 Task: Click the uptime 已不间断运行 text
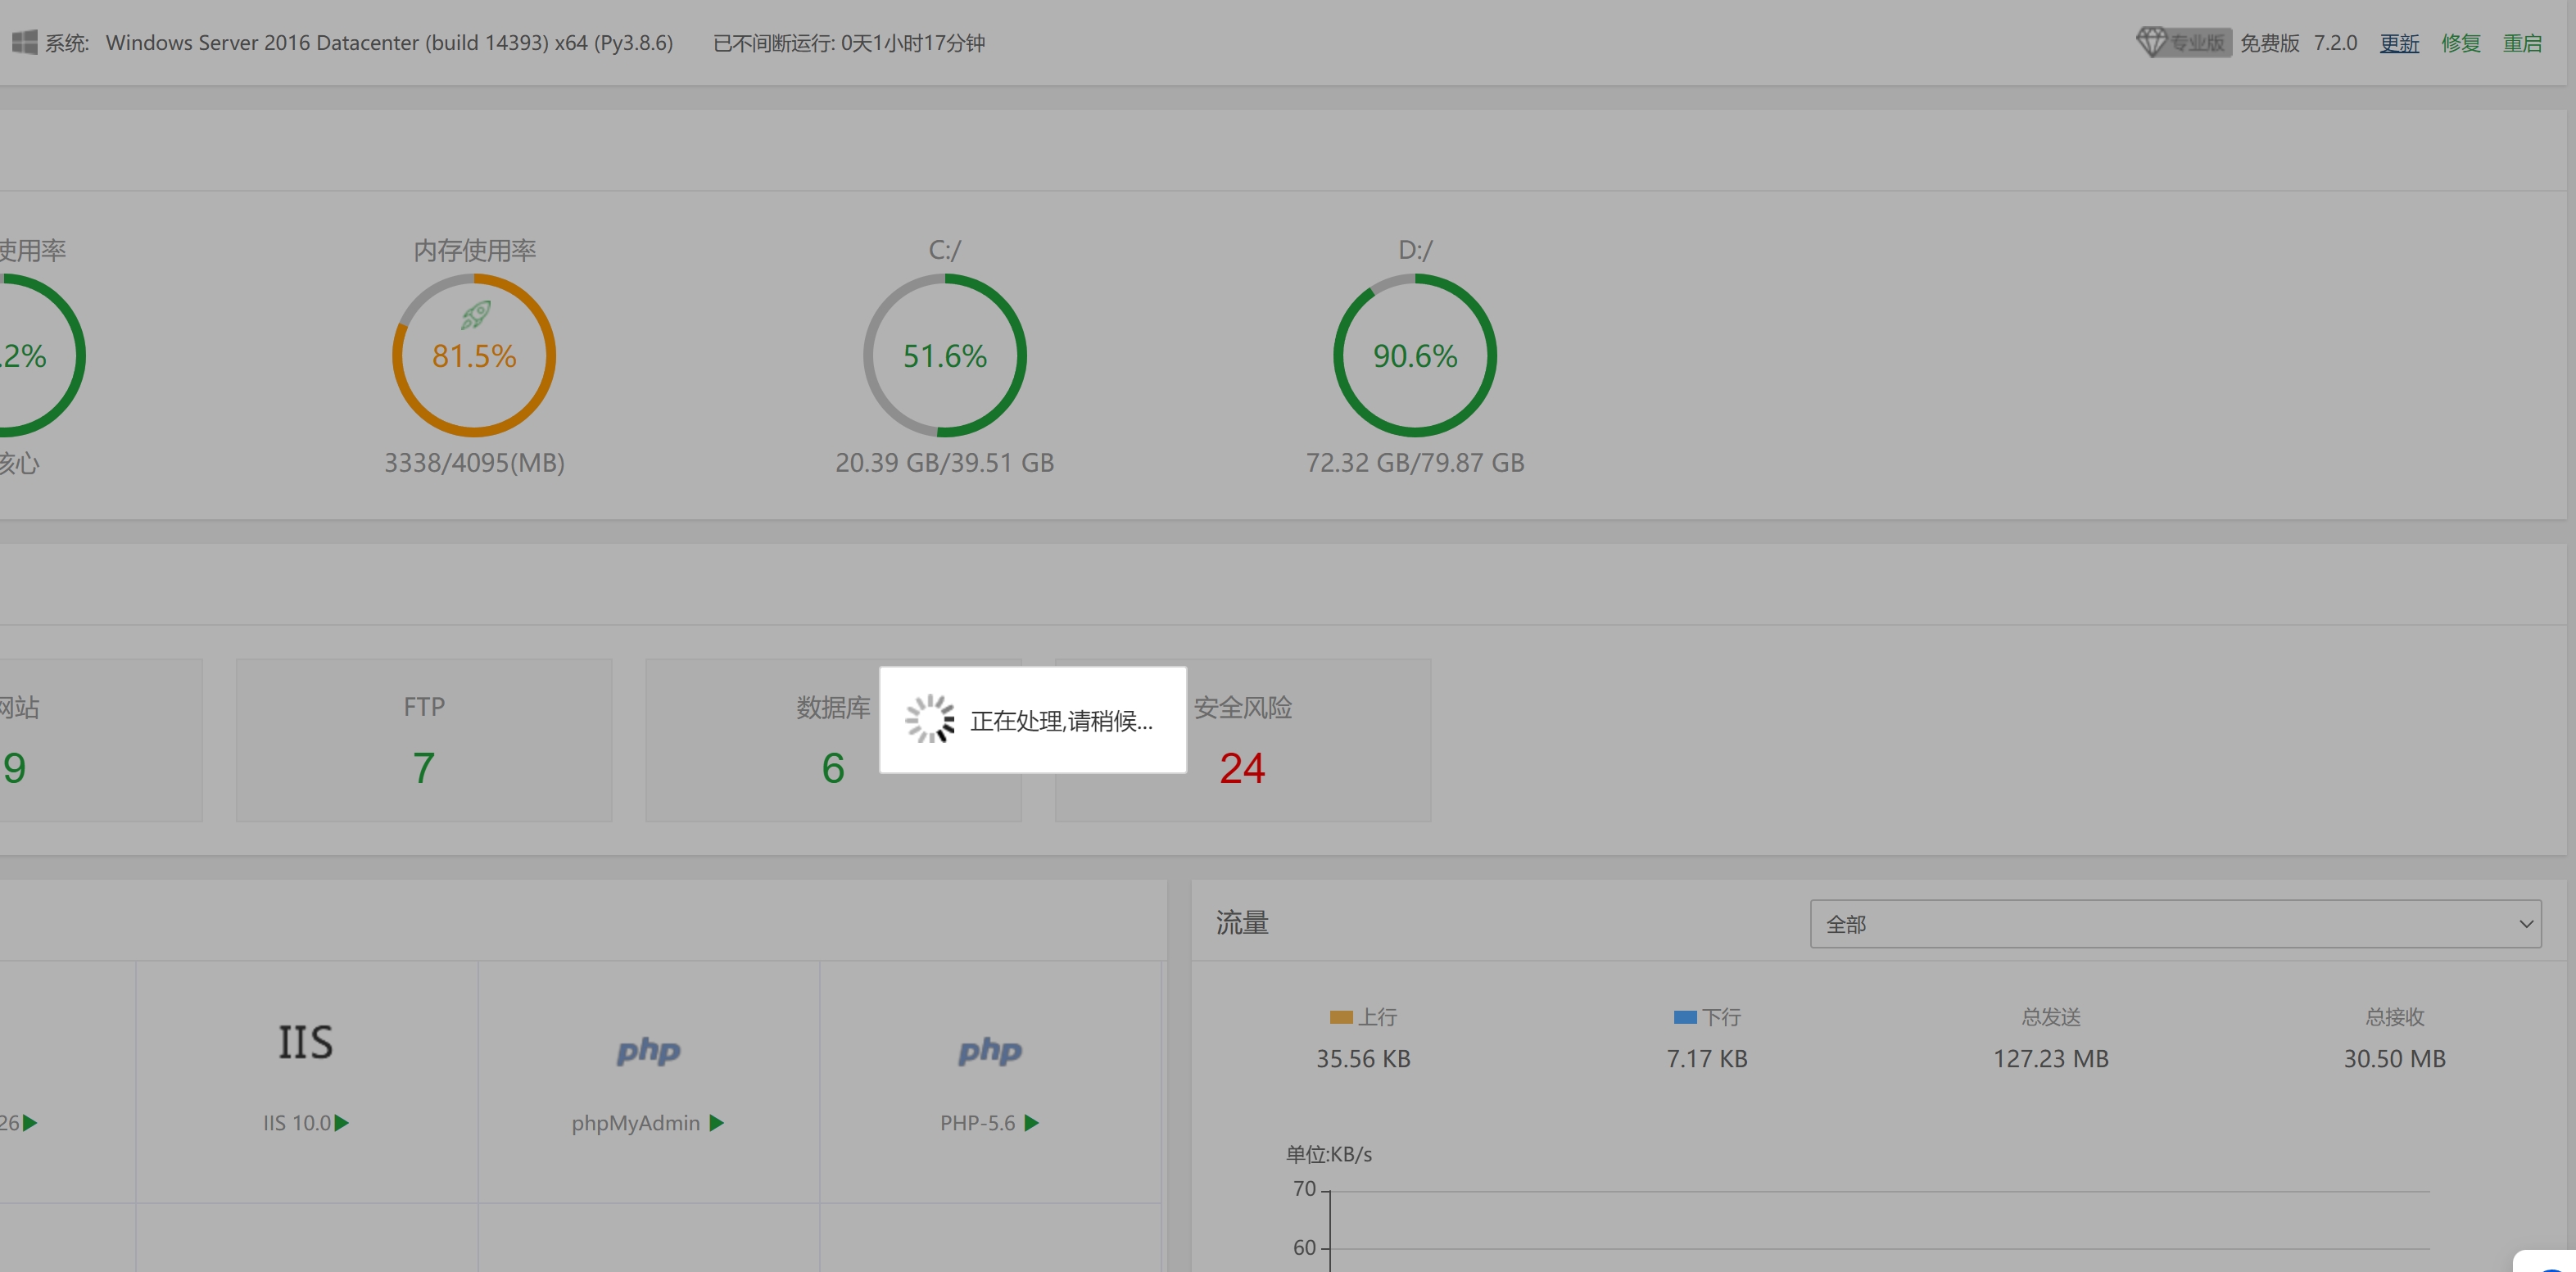pos(849,43)
